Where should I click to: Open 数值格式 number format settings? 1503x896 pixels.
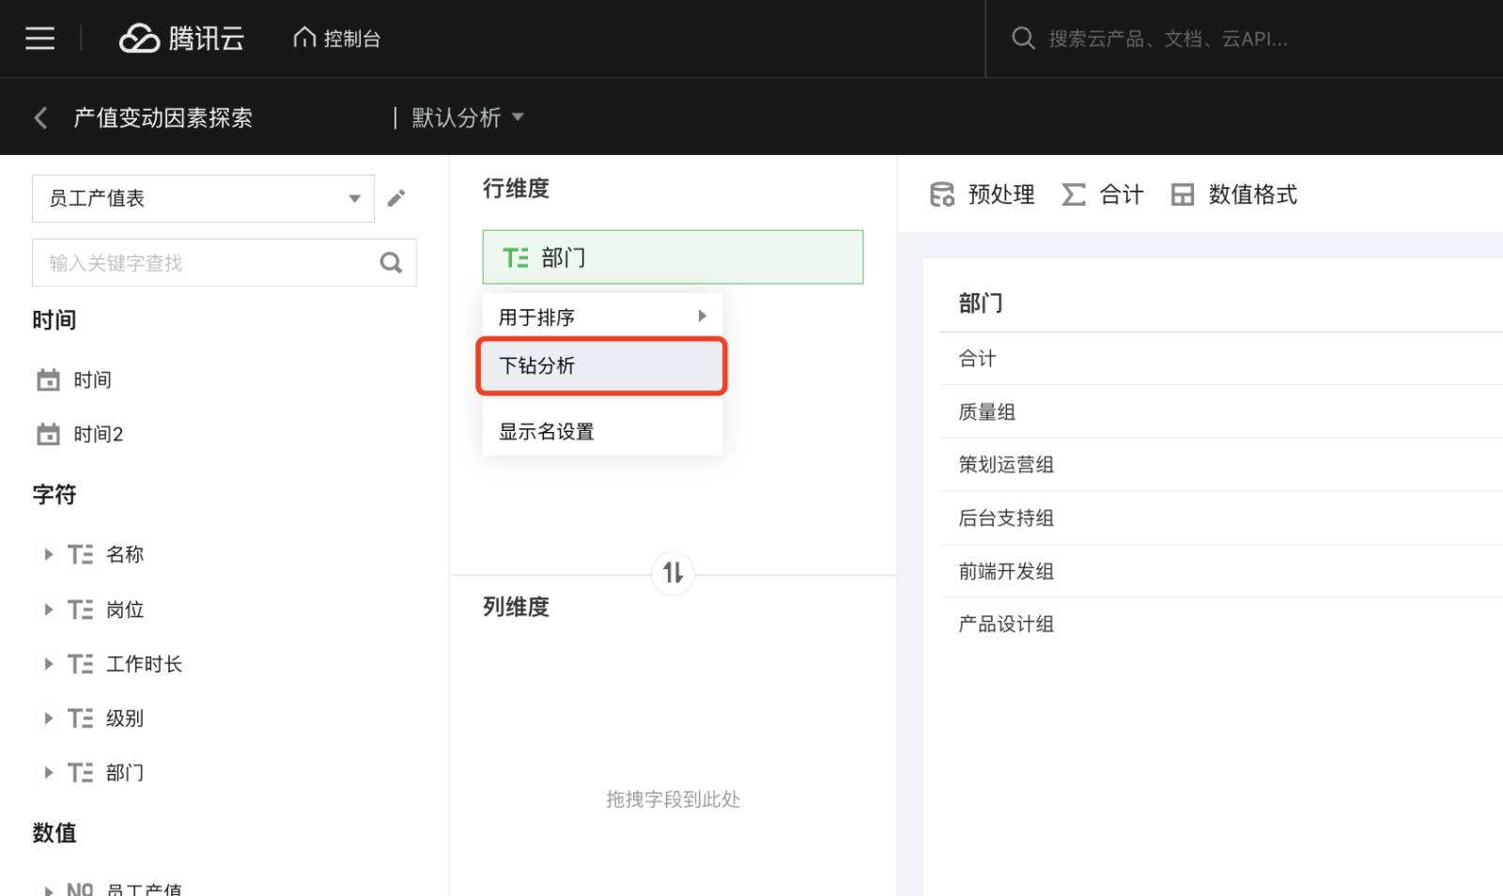[1234, 194]
